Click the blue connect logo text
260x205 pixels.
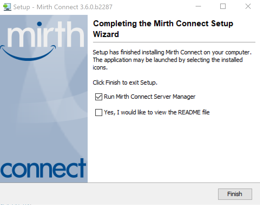(x=43, y=168)
